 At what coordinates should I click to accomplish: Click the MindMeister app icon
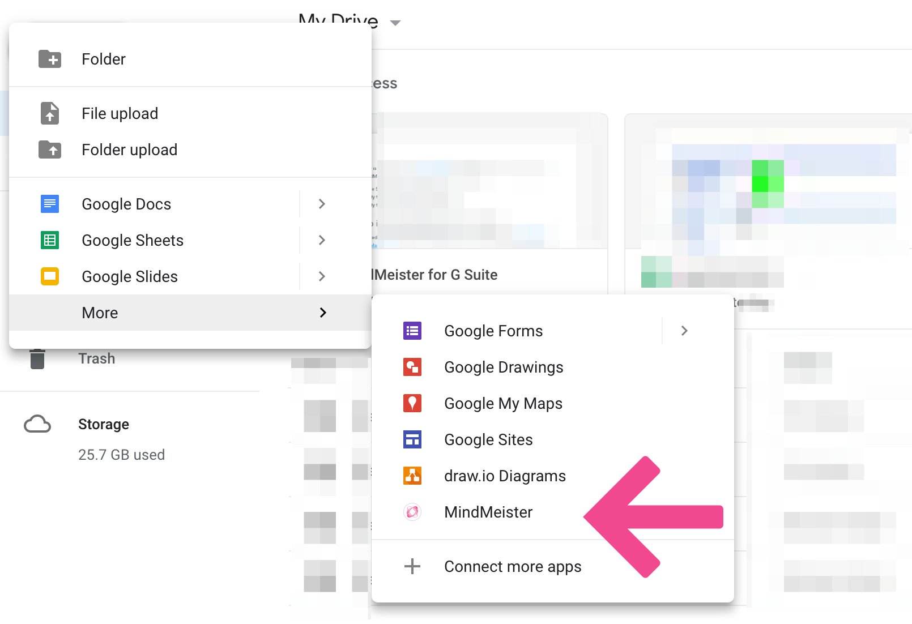coord(412,512)
